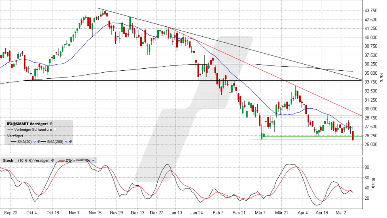
Task: Click the Kurs axis title
Action: click(x=381, y=78)
